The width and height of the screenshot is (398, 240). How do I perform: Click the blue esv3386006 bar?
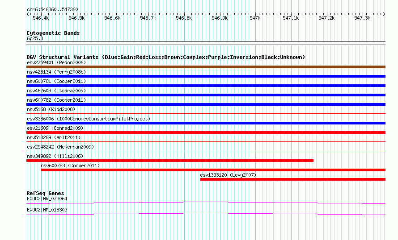coord(206,123)
